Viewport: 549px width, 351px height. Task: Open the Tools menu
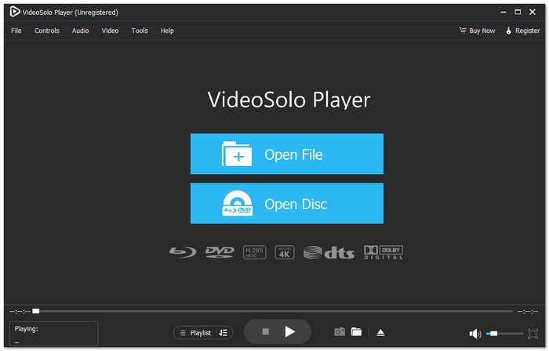pos(140,31)
